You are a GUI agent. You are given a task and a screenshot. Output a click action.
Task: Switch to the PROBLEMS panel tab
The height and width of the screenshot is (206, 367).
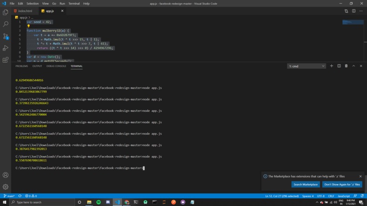(x=21, y=66)
